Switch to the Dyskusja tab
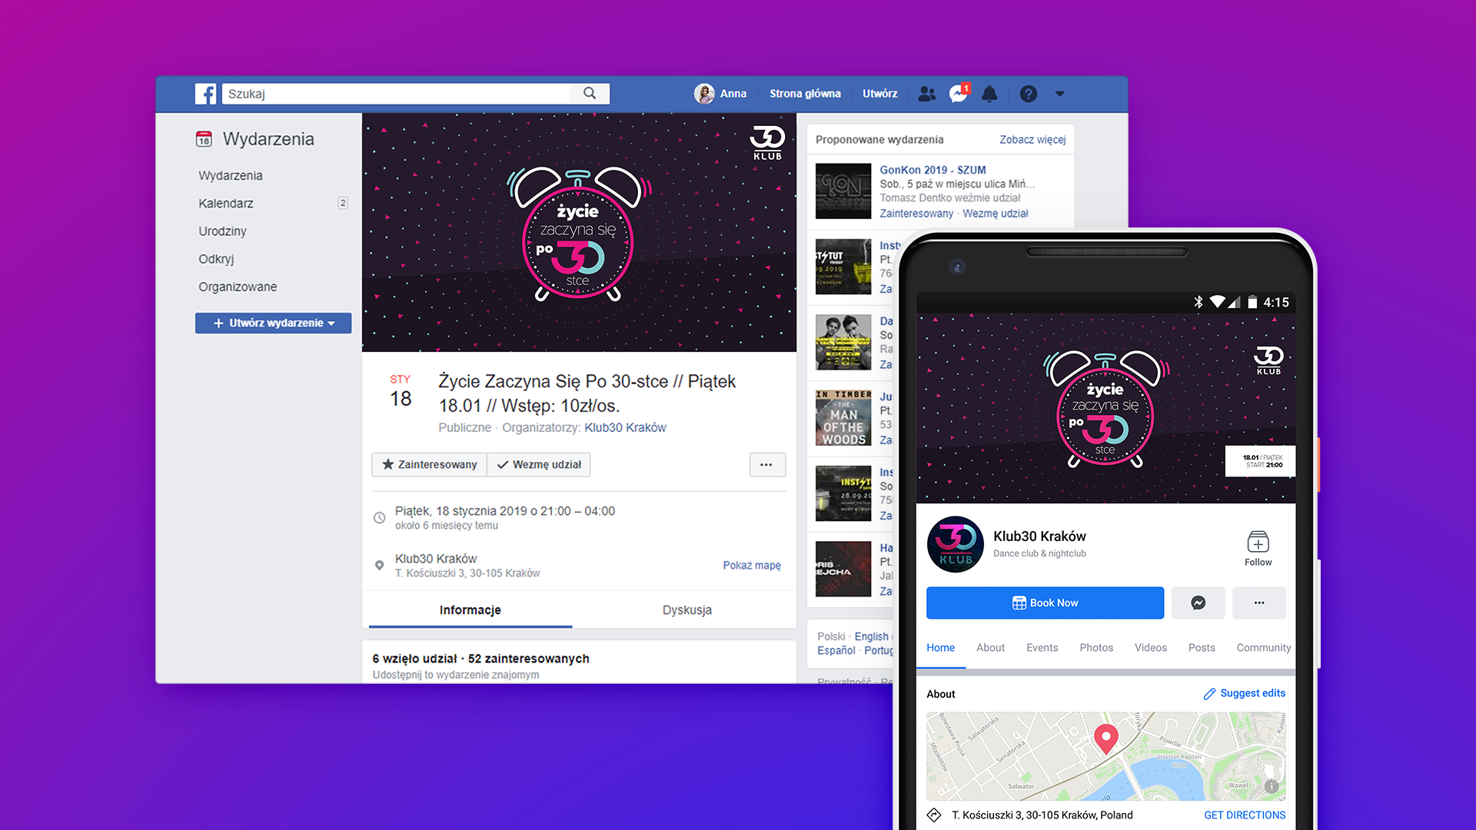 (687, 610)
